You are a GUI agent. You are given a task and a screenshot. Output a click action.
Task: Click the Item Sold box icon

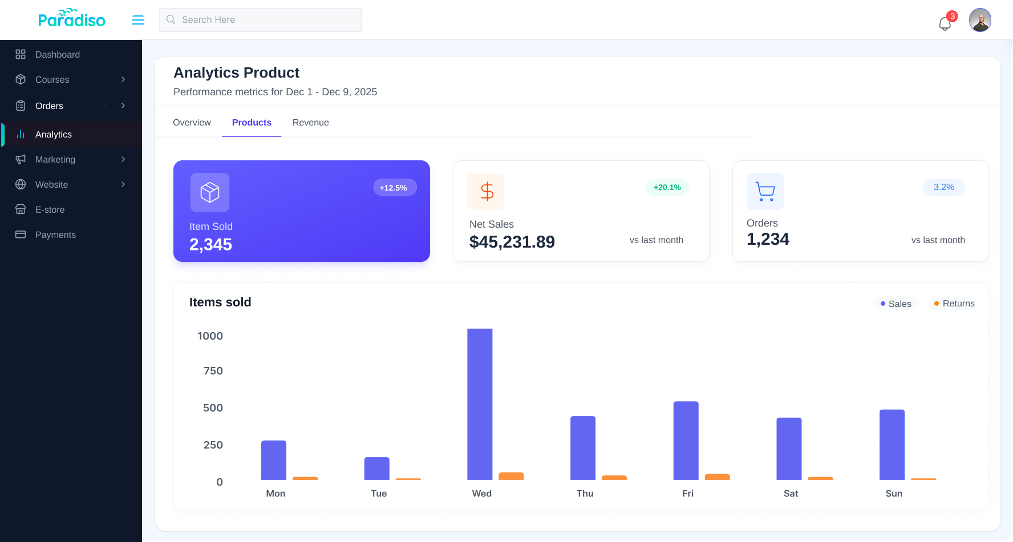210,192
